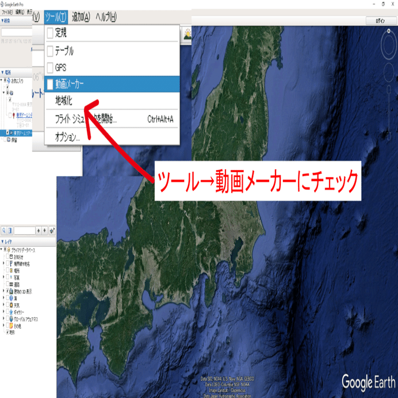Select 地域化 menu entry
The width and height of the screenshot is (398, 398).
112,101
